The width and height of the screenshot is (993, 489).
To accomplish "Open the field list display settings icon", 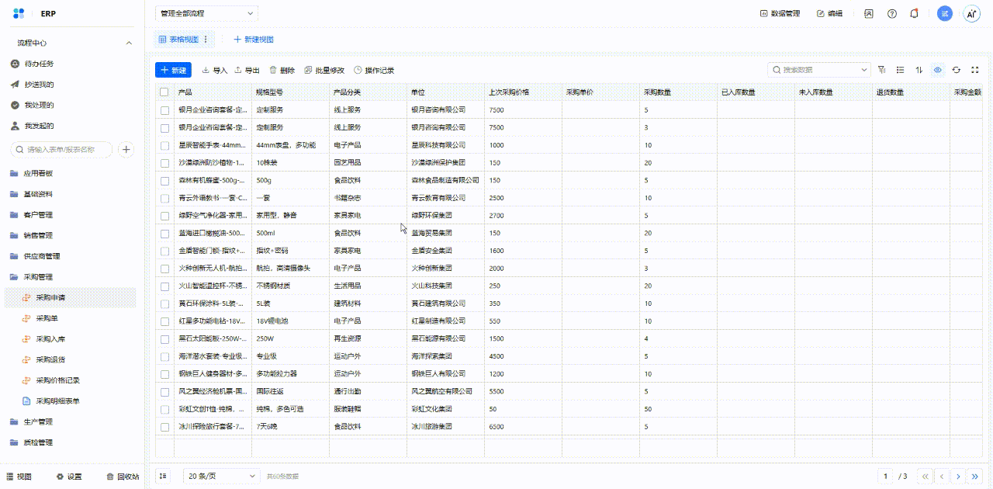I will pyautogui.click(x=900, y=70).
